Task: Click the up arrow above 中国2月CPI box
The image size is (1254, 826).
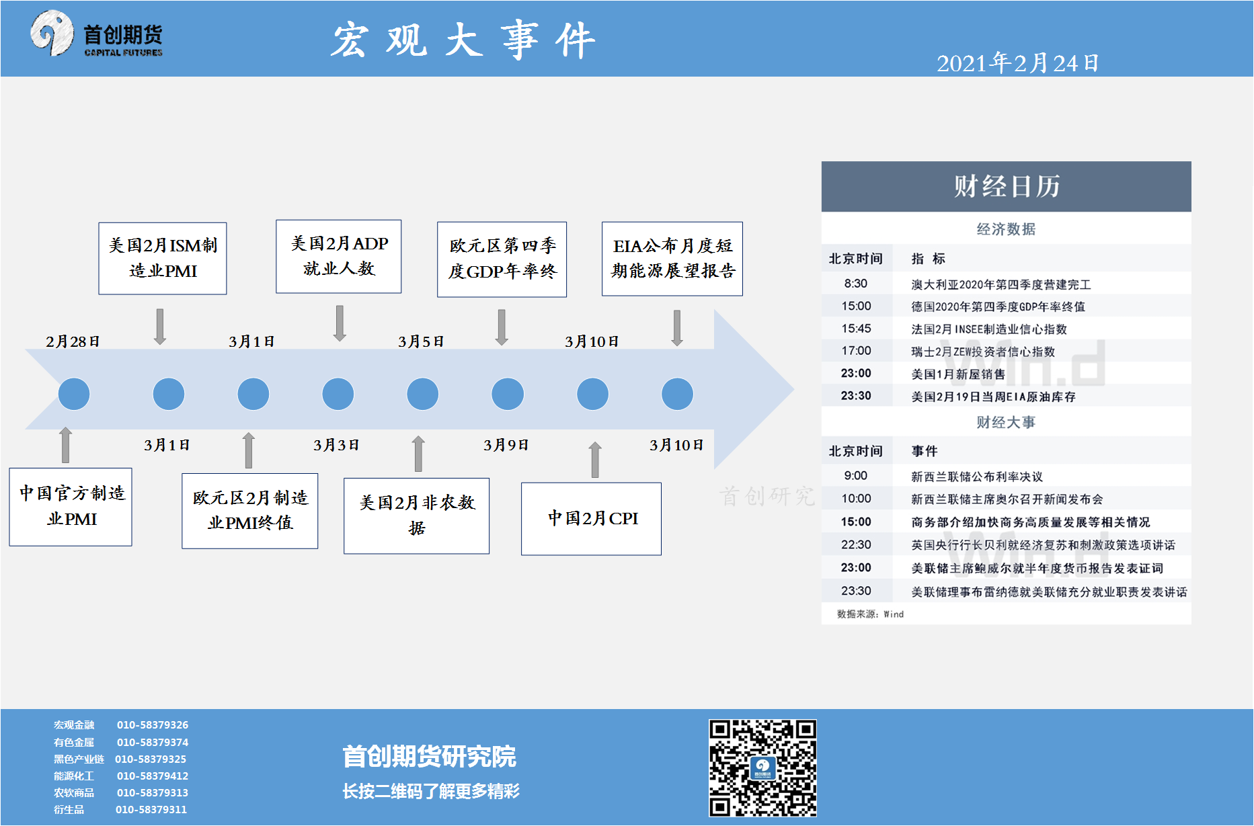Action: (x=594, y=460)
